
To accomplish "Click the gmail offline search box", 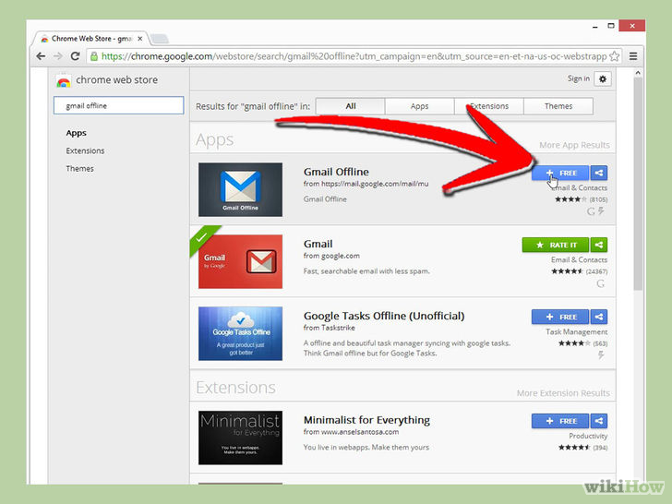I will pyautogui.click(x=119, y=105).
